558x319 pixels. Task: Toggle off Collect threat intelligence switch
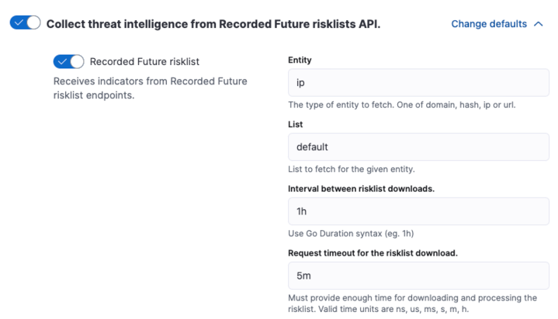(25, 23)
